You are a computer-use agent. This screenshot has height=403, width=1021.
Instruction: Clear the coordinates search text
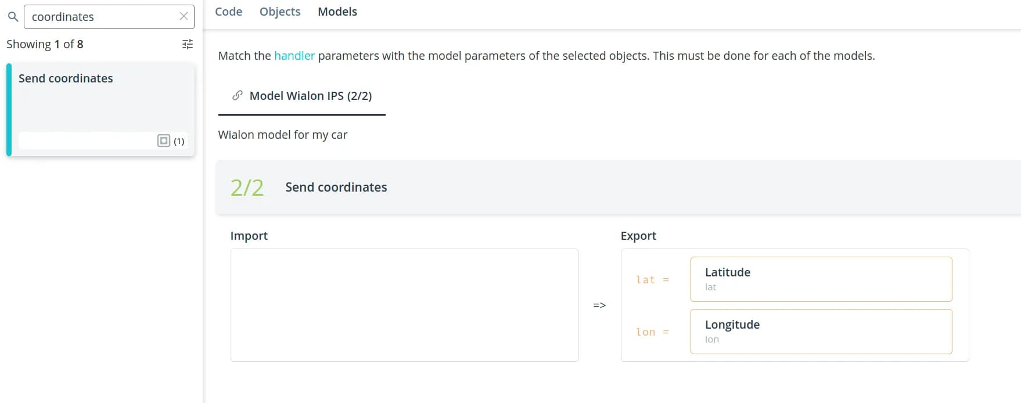coord(184,17)
